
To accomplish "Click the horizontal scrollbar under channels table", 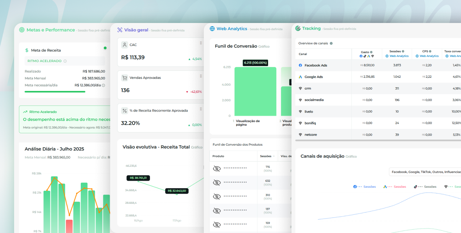I will [x=378, y=140].
